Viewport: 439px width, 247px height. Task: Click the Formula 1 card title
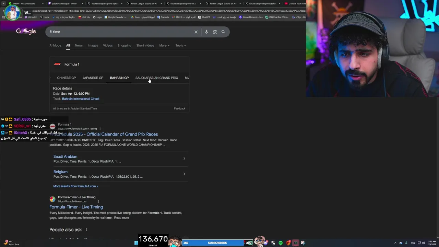pos(72,64)
